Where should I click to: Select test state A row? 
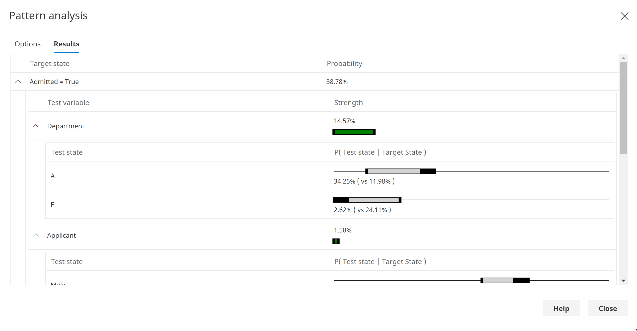(x=53, y=176)
